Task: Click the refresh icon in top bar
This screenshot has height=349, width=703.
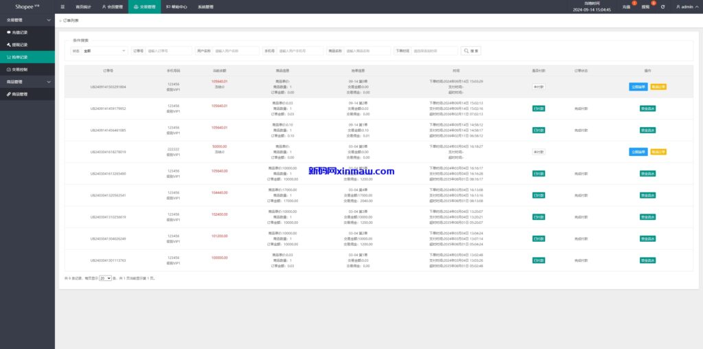Action: [662, 7]
